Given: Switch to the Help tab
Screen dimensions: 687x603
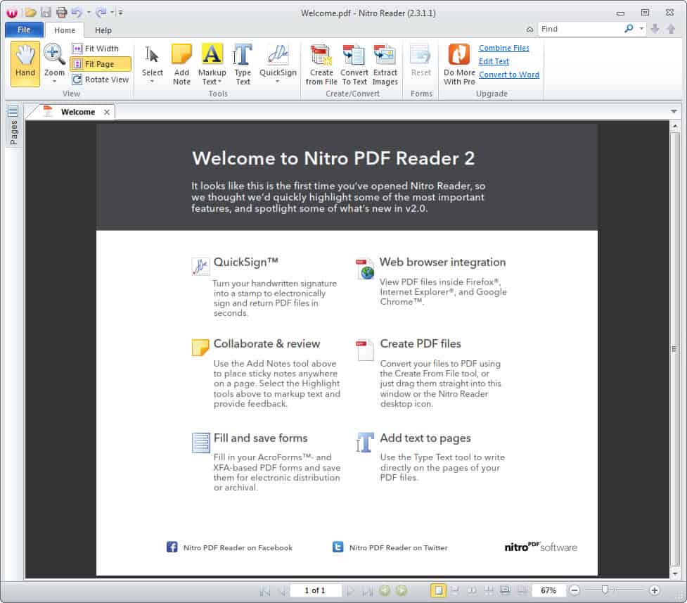Looking at the screenshot, I should pos(103,30).
